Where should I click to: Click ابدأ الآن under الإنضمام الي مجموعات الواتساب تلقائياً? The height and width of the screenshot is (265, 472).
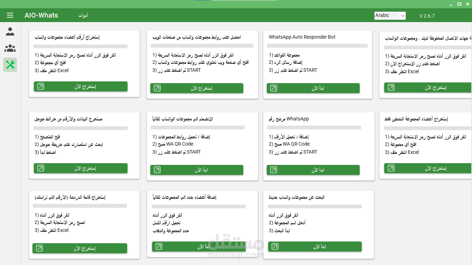coord(197,170)
